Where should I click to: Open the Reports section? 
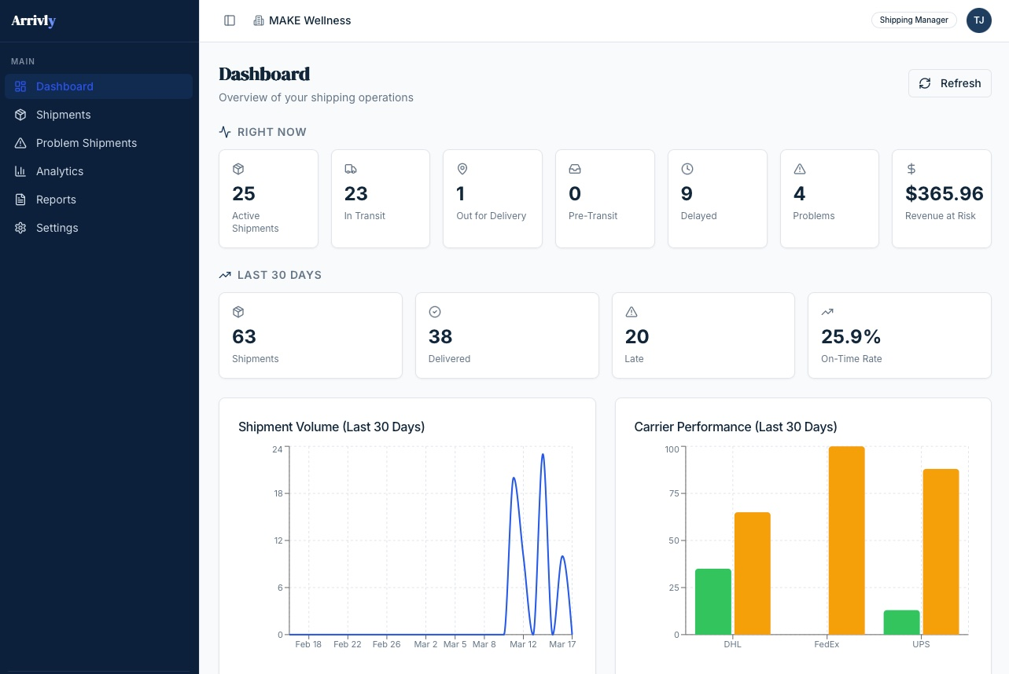[x=98, y=200]
